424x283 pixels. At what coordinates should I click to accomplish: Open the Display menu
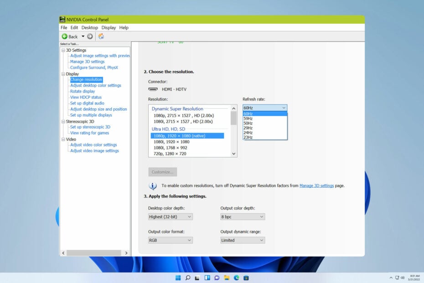click(109, 27)
